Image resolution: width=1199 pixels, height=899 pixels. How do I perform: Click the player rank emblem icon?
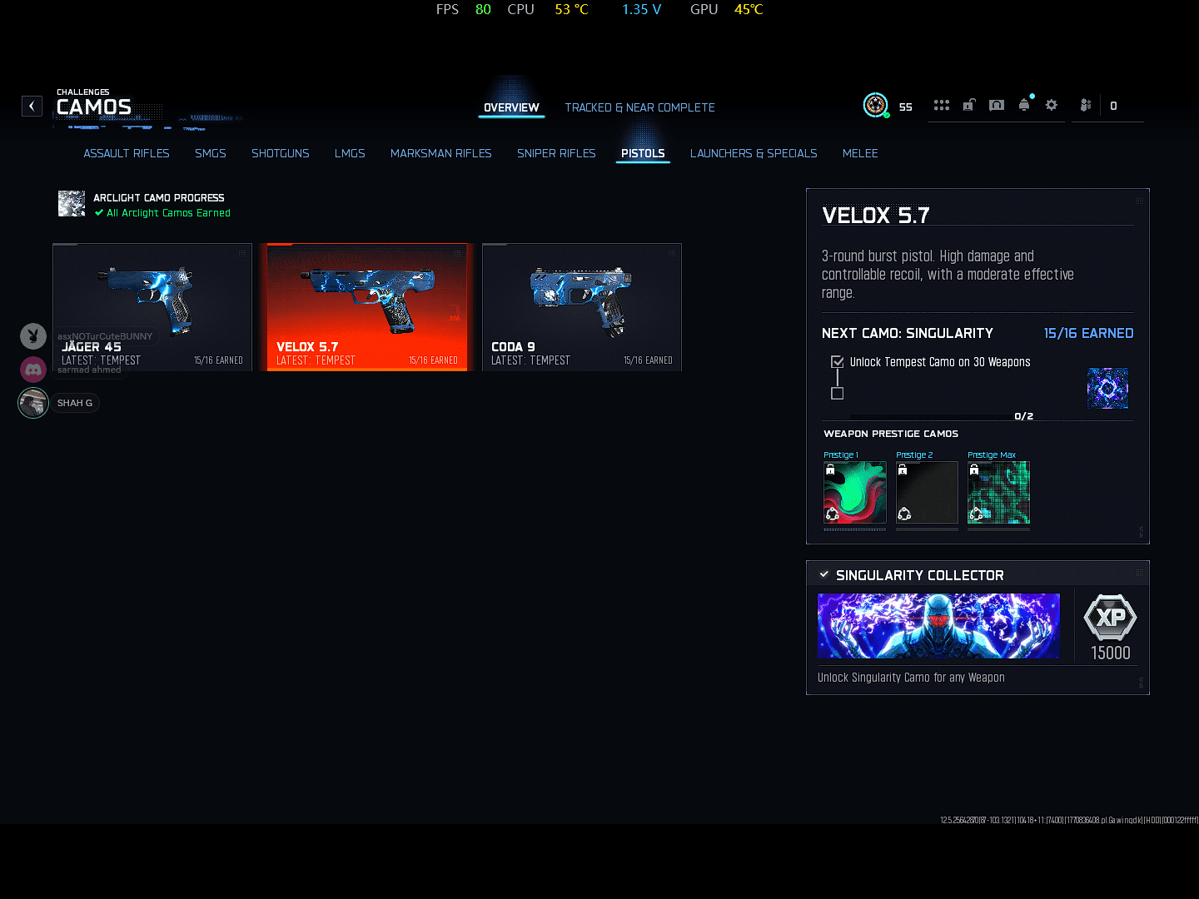click(875, 105)
